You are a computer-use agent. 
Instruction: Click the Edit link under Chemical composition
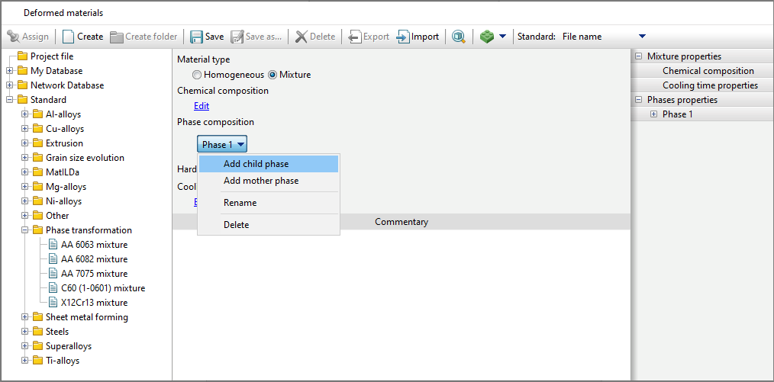click(x=201, y=106)
